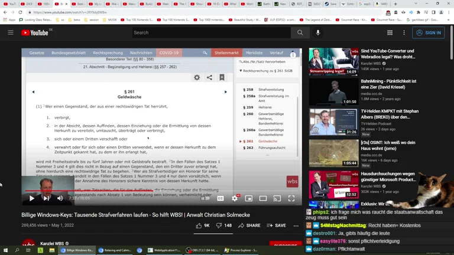The image size is (454, 255).
Task: Open the kekw bookmark folder
Action: pyautogui.click(x=74, y=20)
